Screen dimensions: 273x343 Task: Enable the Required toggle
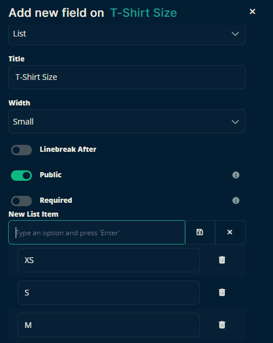[21, 201]
